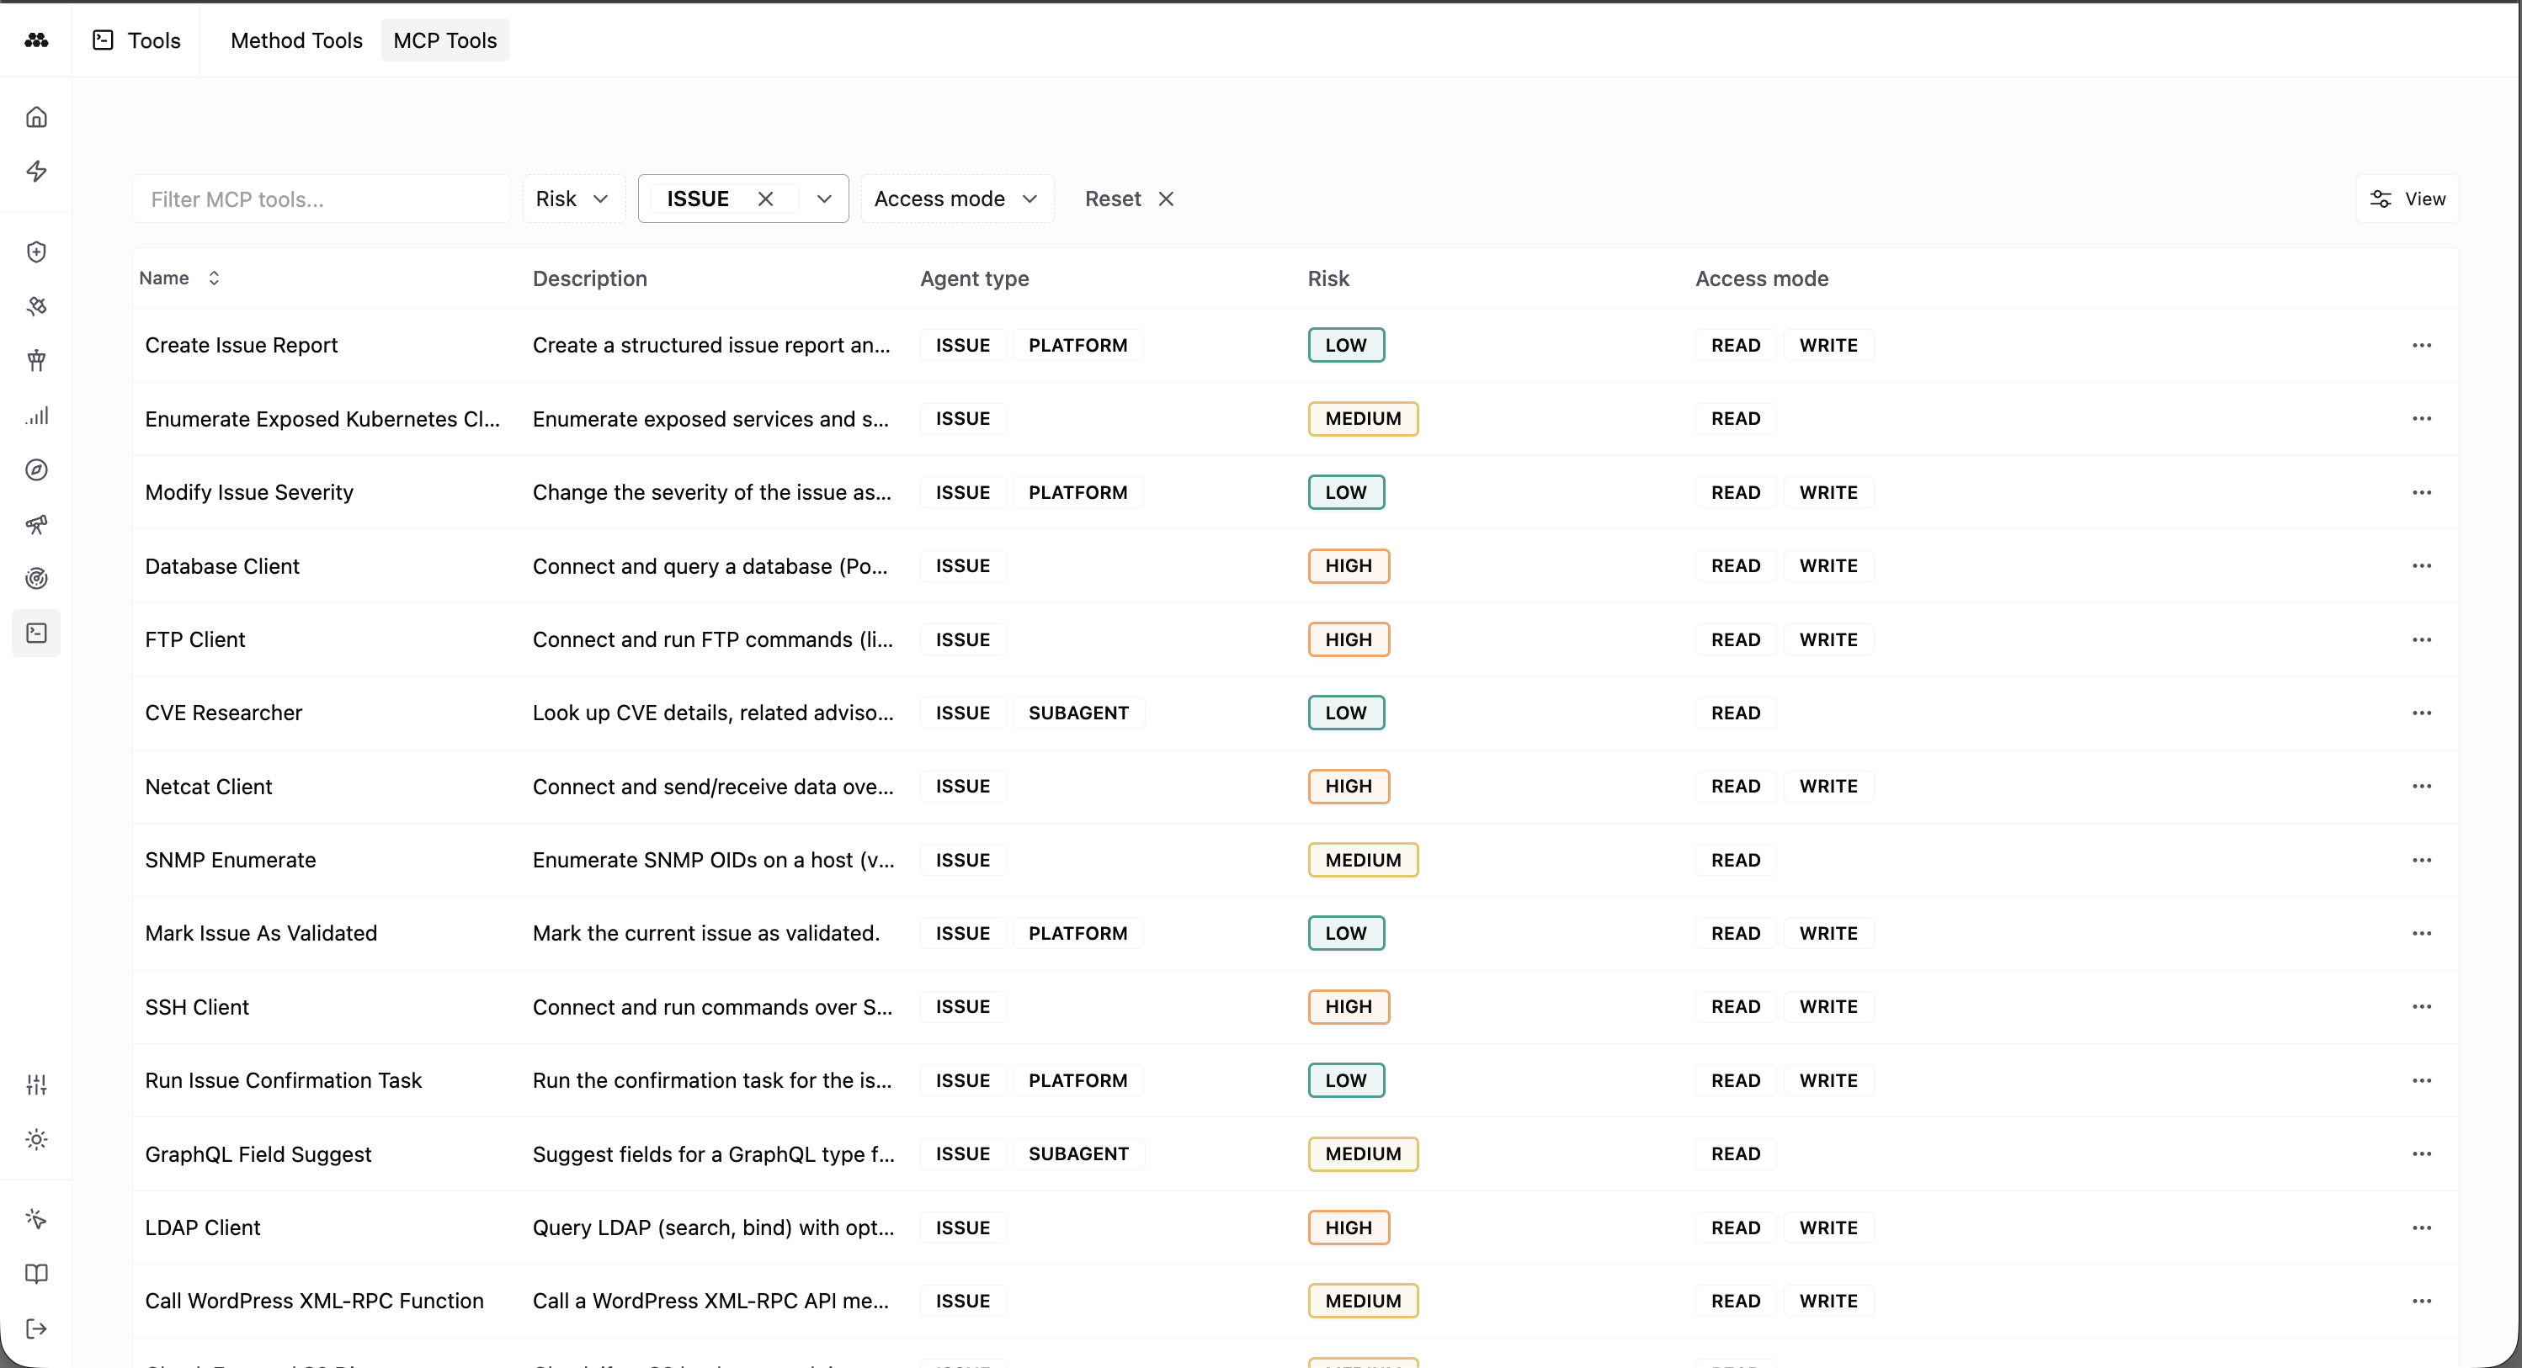The image size is (2522, 1368).
Task: Open the shield security section in sidebar
Action: (36, 252)
